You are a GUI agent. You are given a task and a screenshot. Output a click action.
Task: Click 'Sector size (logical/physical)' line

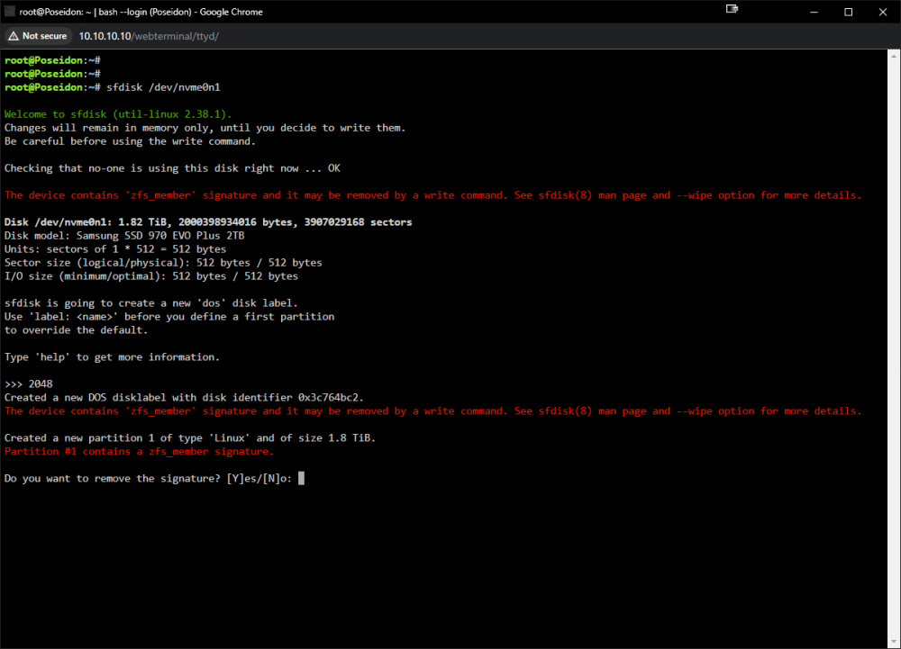[x=163, y=263]
